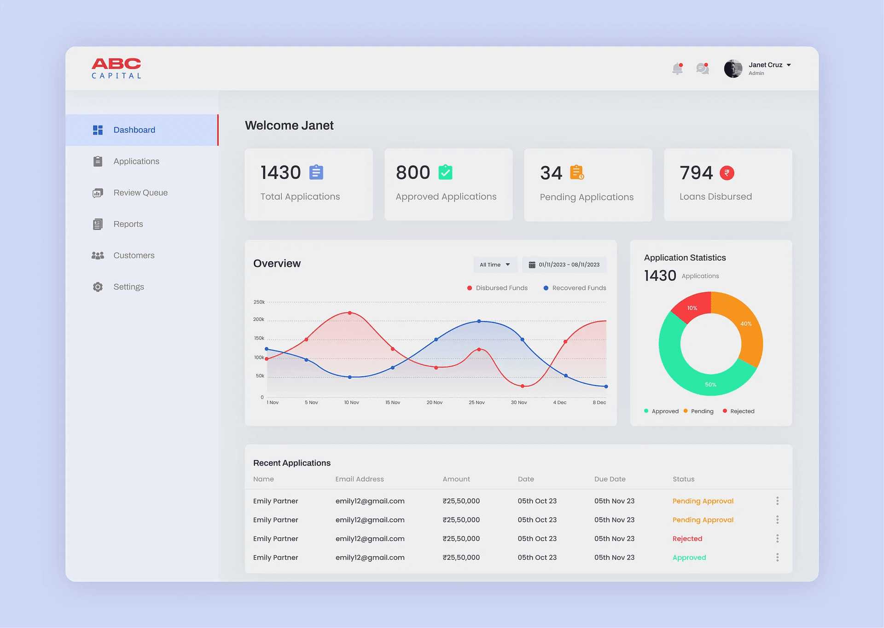This screenshot has width=884, height=628.
Task: Open the 800 Approved Applications card
Action: pos(448,184)
